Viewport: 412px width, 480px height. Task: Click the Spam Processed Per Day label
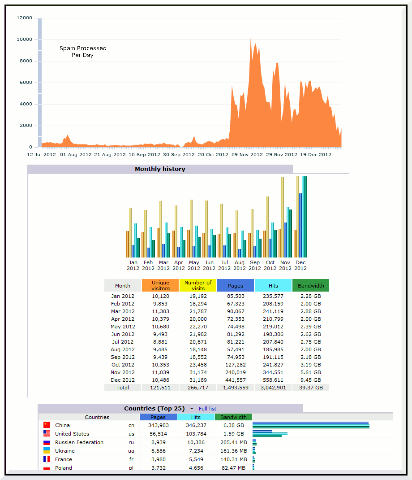(x=83, y=52)
